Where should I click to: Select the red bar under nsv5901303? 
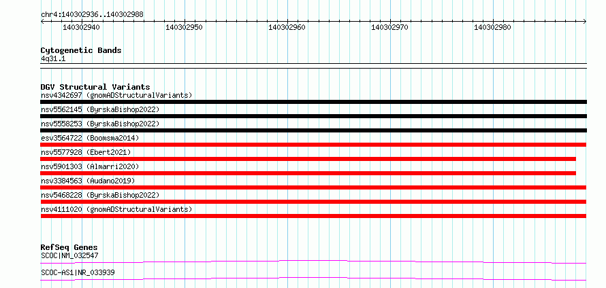(x=308, y=173)
